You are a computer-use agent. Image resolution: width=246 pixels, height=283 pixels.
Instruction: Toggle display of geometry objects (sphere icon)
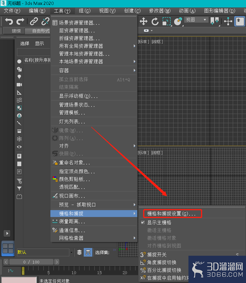tap(19, 61)
